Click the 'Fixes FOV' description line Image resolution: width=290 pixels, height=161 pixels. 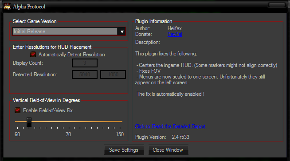(x=149, y=71)
